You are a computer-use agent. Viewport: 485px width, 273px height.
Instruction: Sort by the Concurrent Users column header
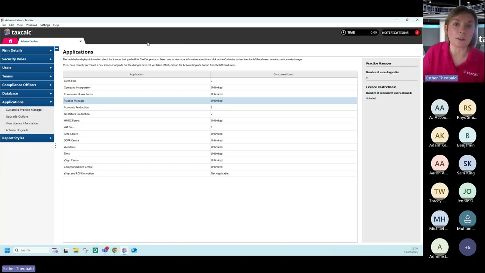click(283, 74)
